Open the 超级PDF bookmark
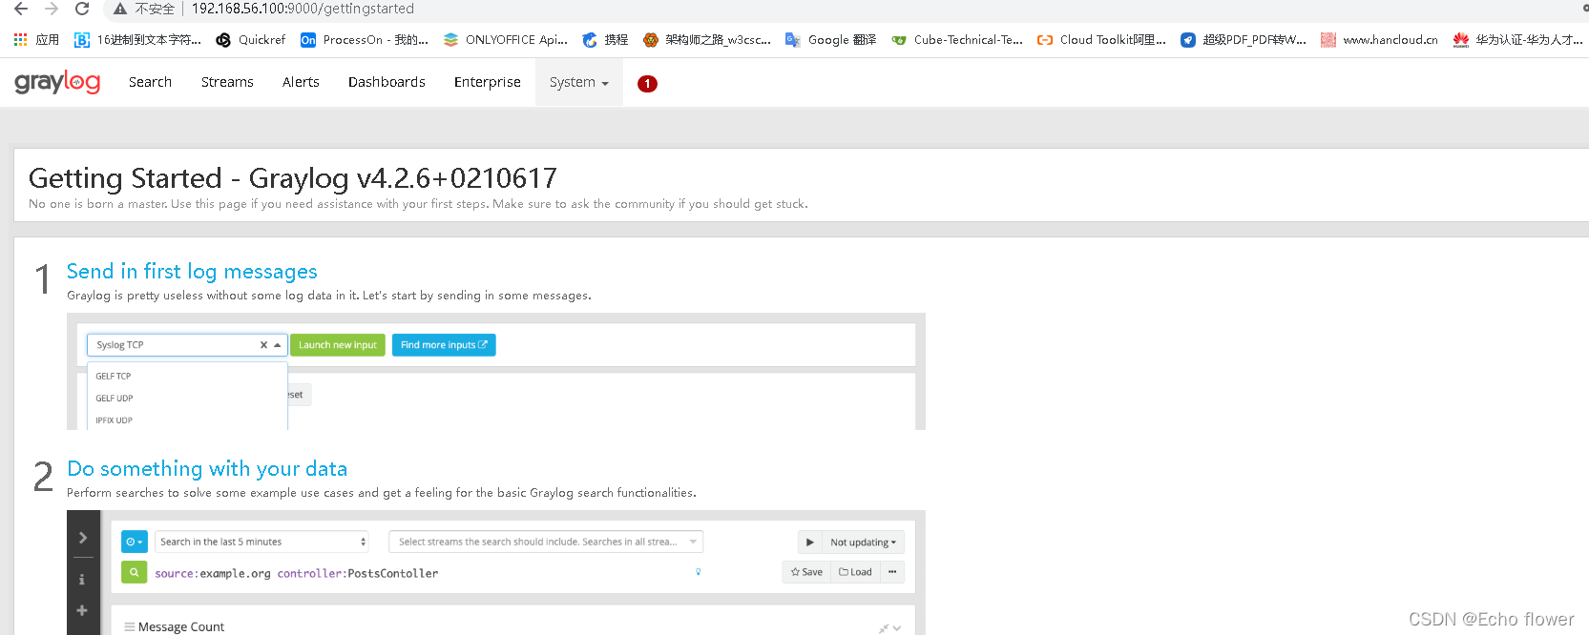This screenshot has width=1589, height=635. (x=1244, y=39)
